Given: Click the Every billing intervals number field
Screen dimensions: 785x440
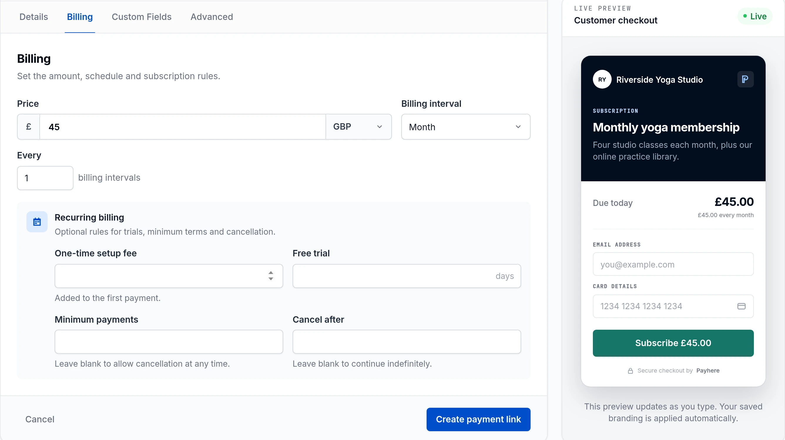Looking at the screenshot, I should click(x=45, y=178).
